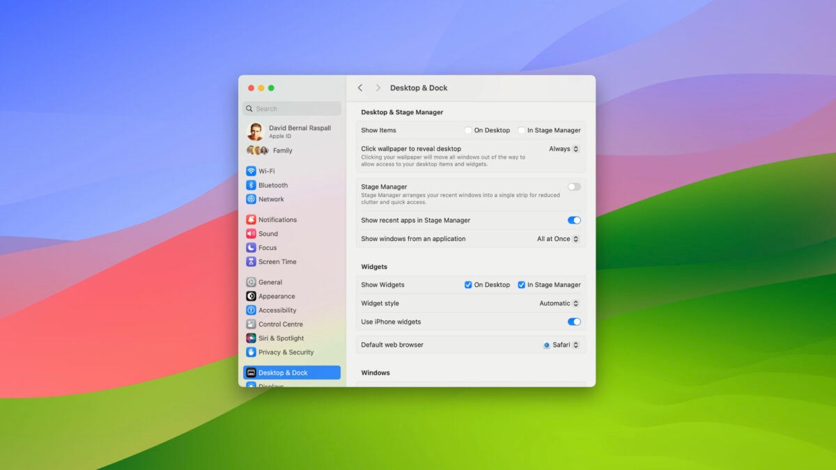Select the Sound settings icon

(x=252, y=233)
